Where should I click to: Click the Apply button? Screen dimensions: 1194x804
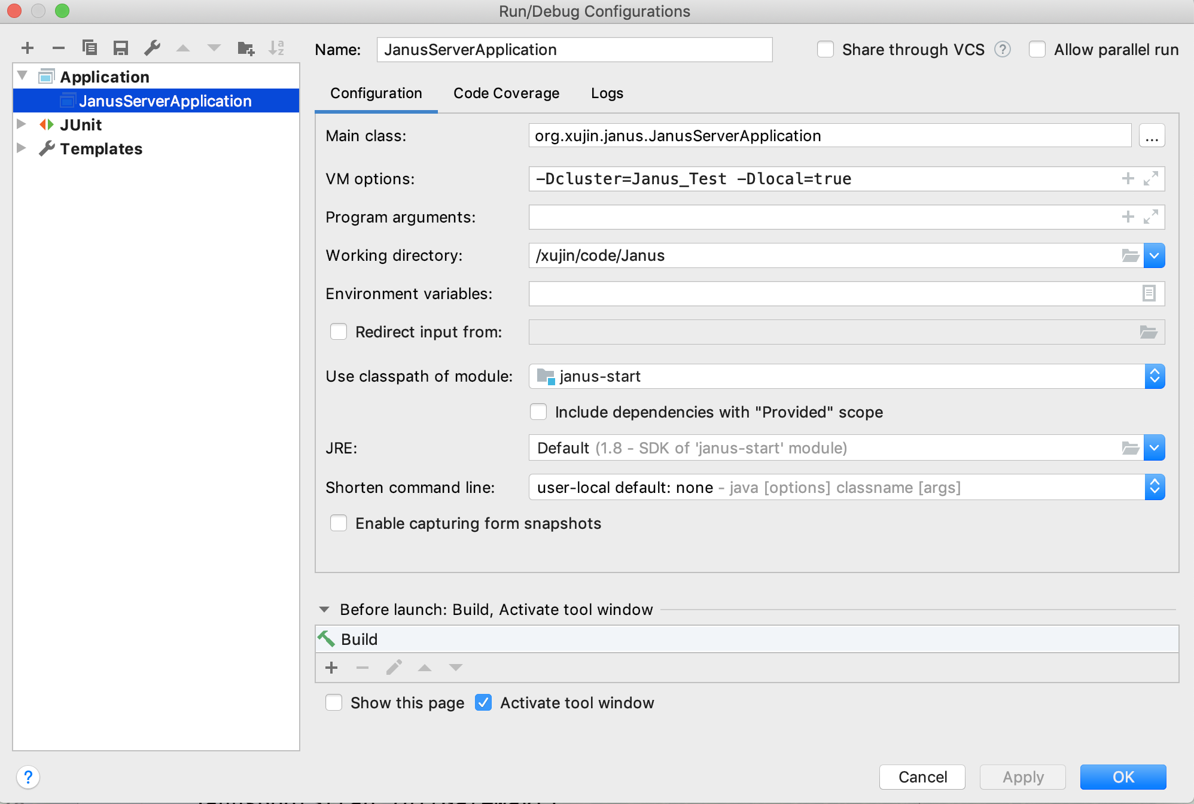[x=1023, y=777]
